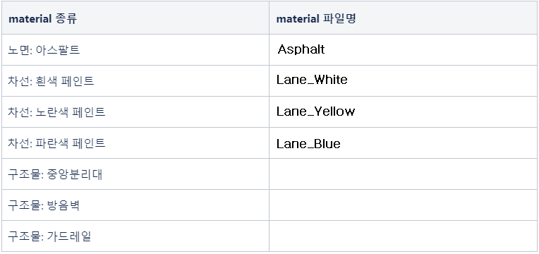539x254 pixels.
Task: Click the '차선: 노란색 페인트' cell
Action: [x=135, y=112]
